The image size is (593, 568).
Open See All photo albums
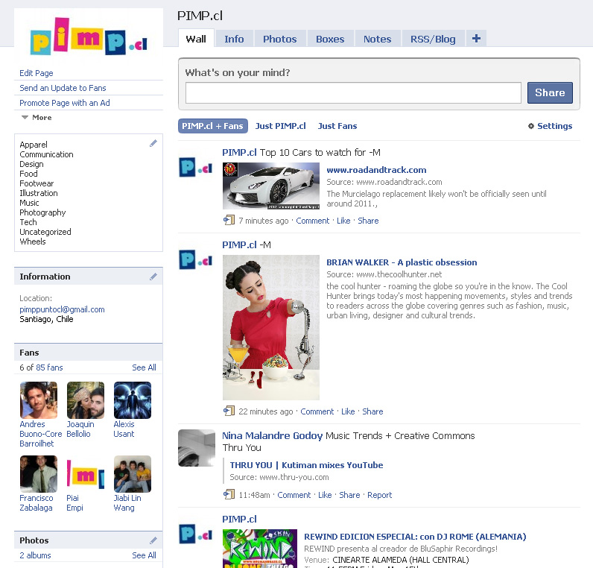click(x=144, y=555)
